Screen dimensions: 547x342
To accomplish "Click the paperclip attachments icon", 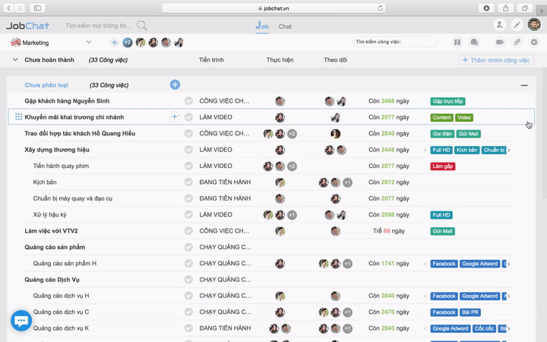I will (x=517, y=43).
